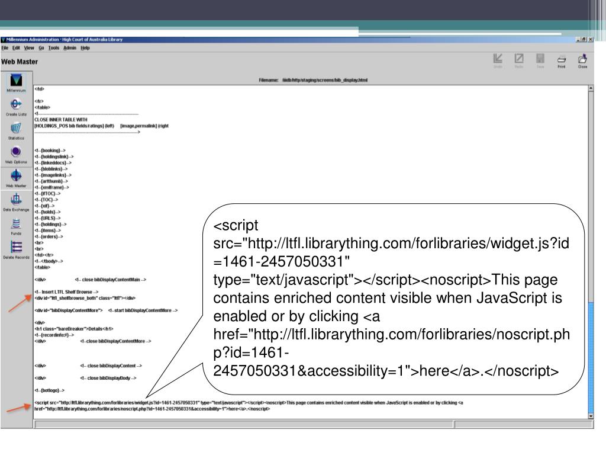The image size is (606, 455).
Task: Click the ltfl_shelfbrowse_both div line
Action: [85, 299]
